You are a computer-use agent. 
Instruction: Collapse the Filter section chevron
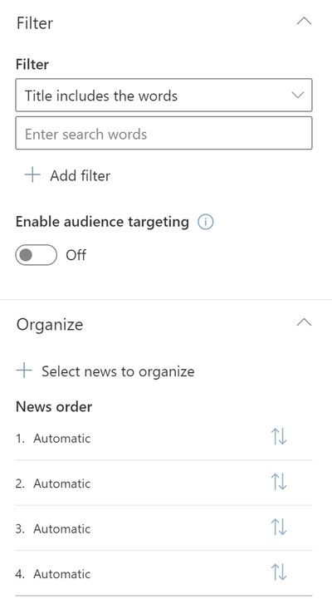(x=304, y=22)
